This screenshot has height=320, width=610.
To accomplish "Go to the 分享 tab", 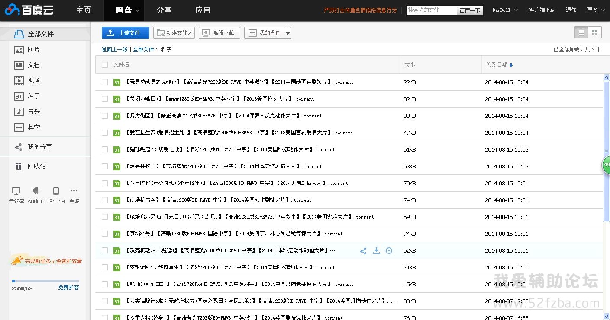I will [164, 10].
